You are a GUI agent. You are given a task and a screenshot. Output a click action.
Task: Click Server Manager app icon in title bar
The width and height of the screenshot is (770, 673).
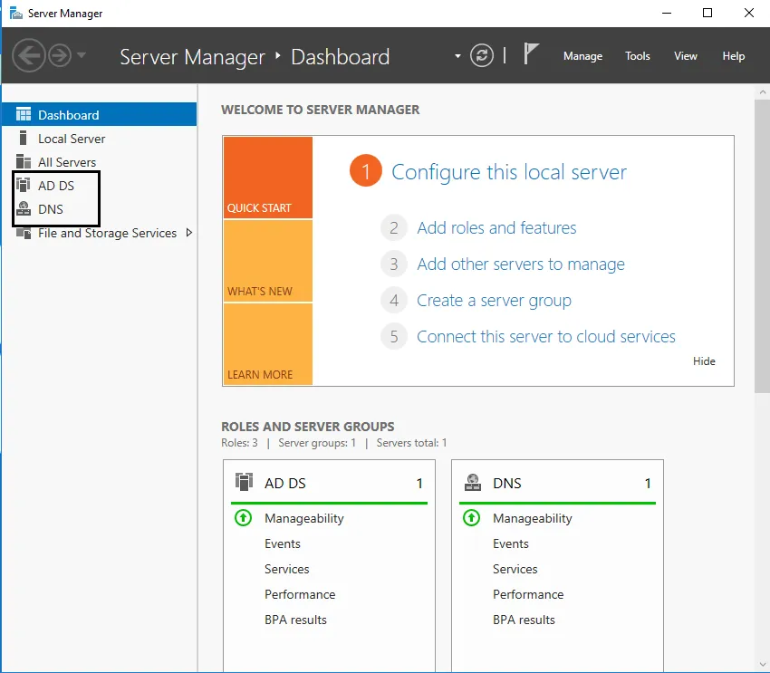[16, 13]
